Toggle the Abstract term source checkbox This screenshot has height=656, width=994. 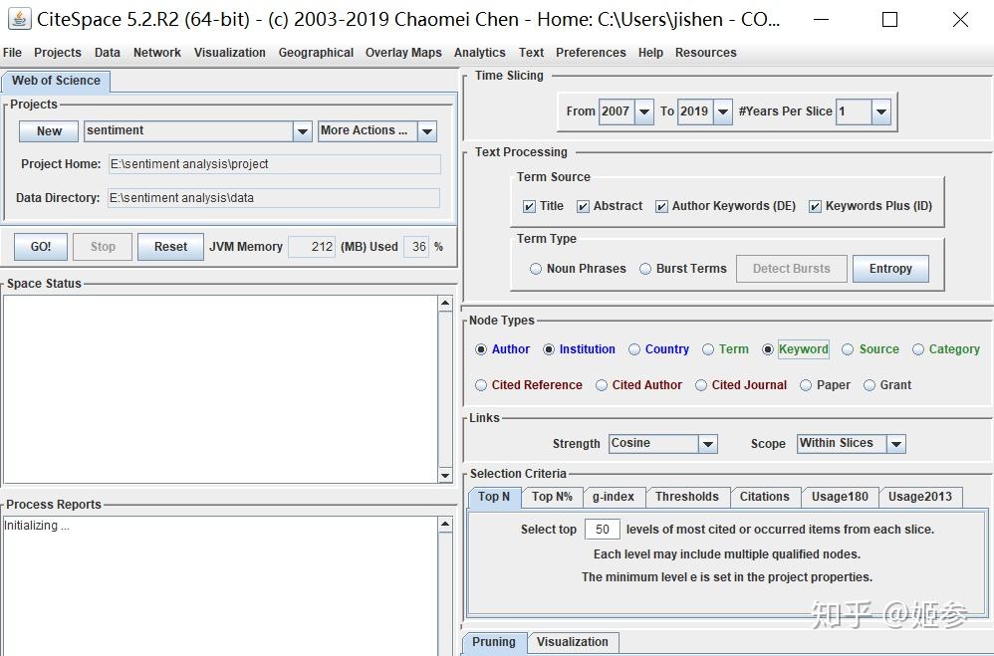point(584,206)
